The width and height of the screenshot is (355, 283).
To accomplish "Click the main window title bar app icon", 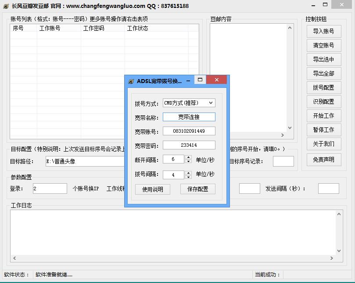I will tap(6, 6).
